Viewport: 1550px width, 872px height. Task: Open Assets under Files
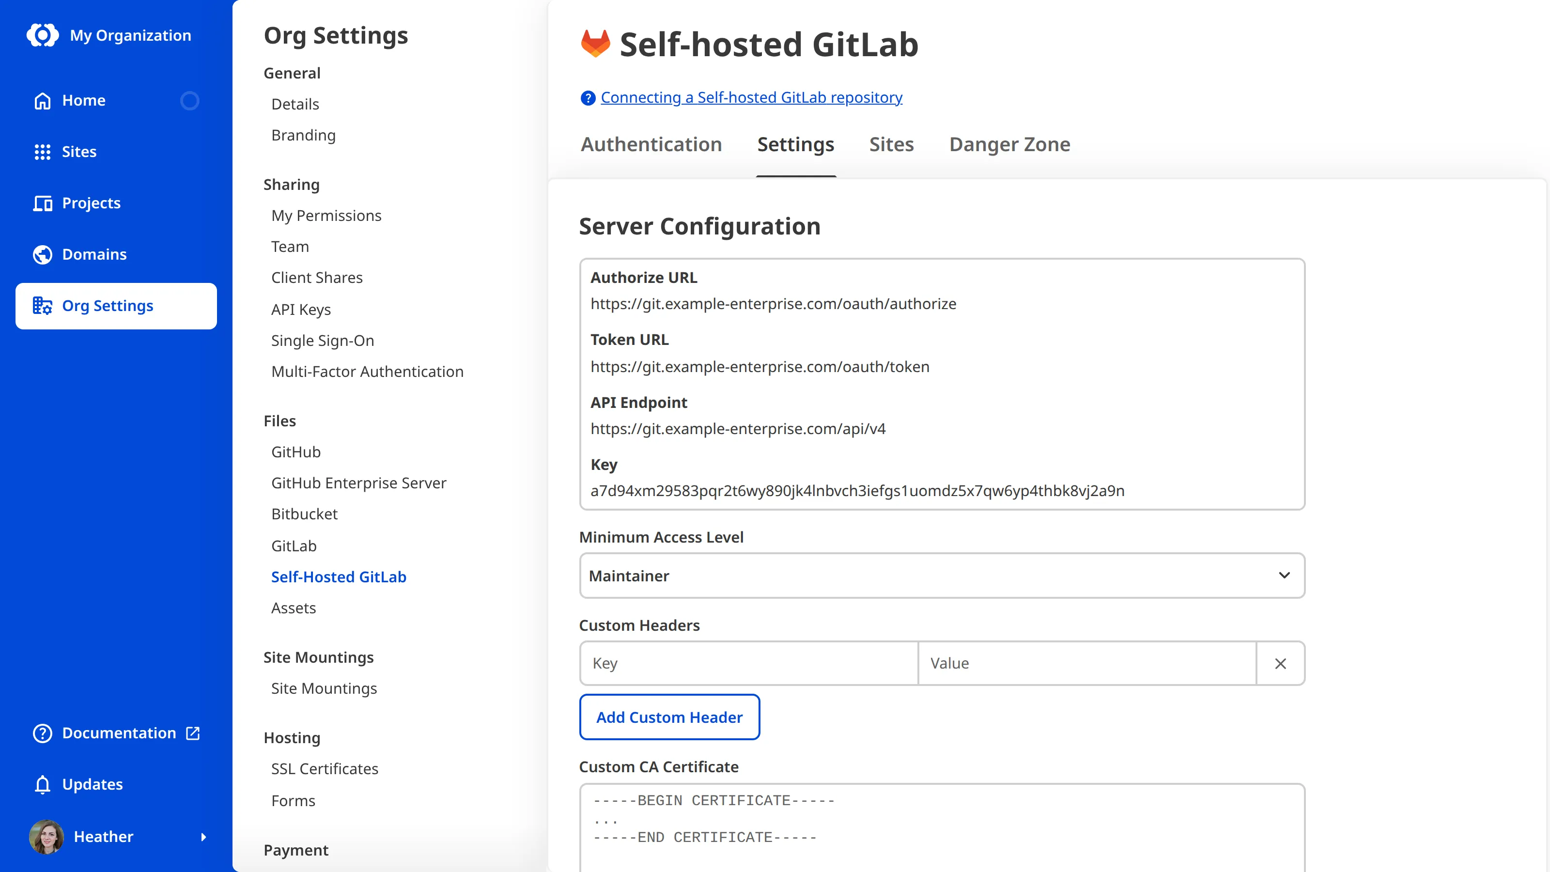(293, 608)
